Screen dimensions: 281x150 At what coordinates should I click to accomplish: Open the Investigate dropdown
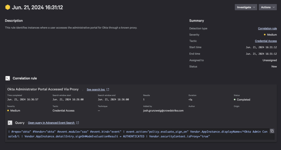point(246,7)
